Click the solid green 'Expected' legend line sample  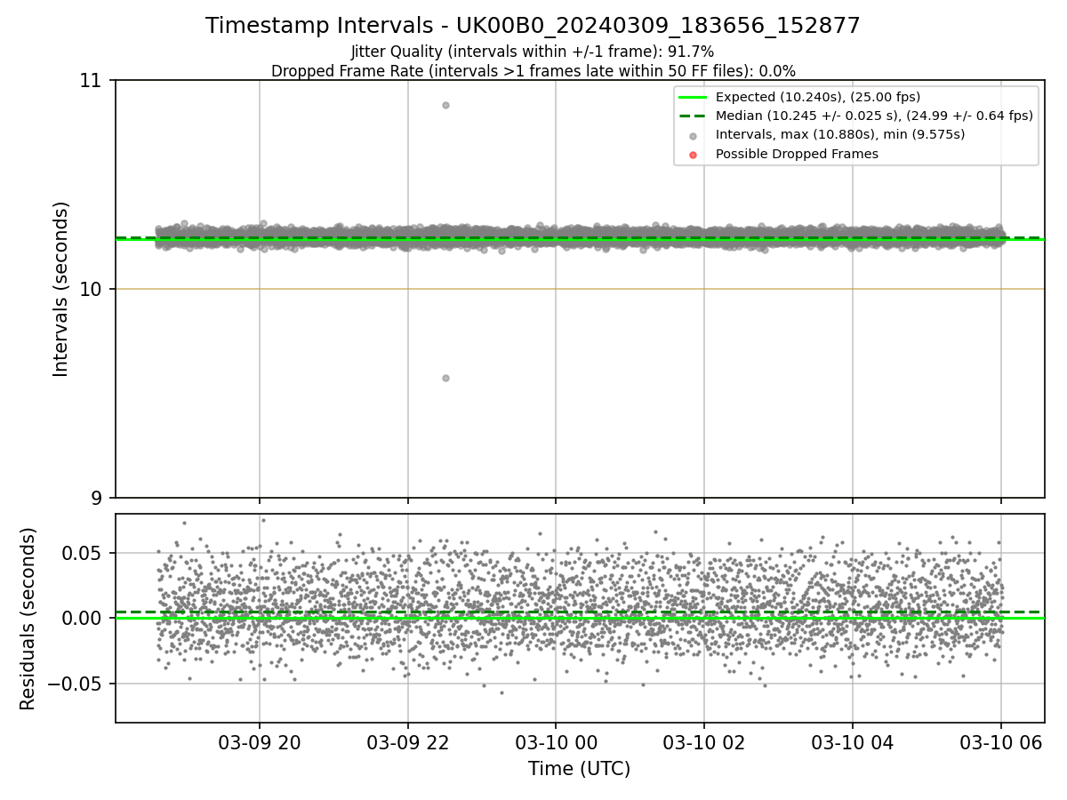pyautogui.click(x=694, y=97)
